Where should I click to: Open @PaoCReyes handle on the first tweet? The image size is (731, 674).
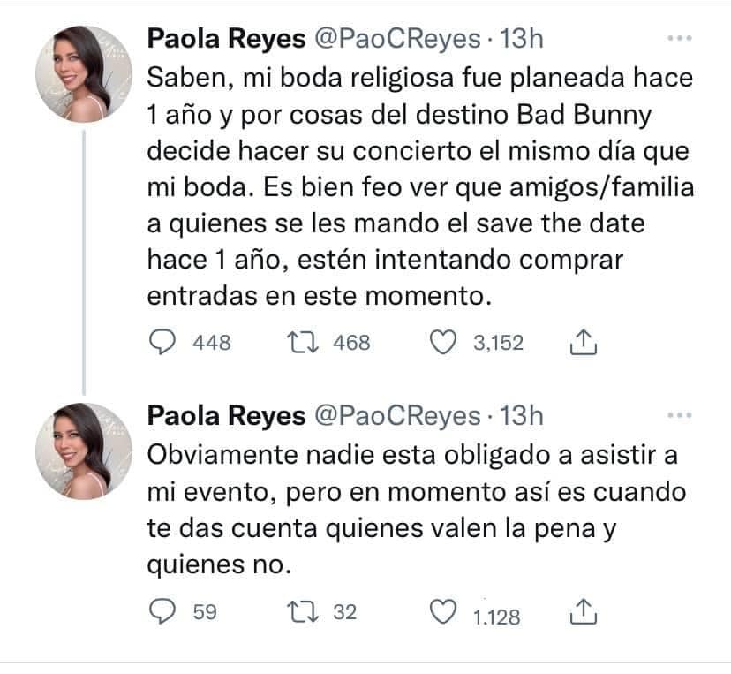pos(397,38)
